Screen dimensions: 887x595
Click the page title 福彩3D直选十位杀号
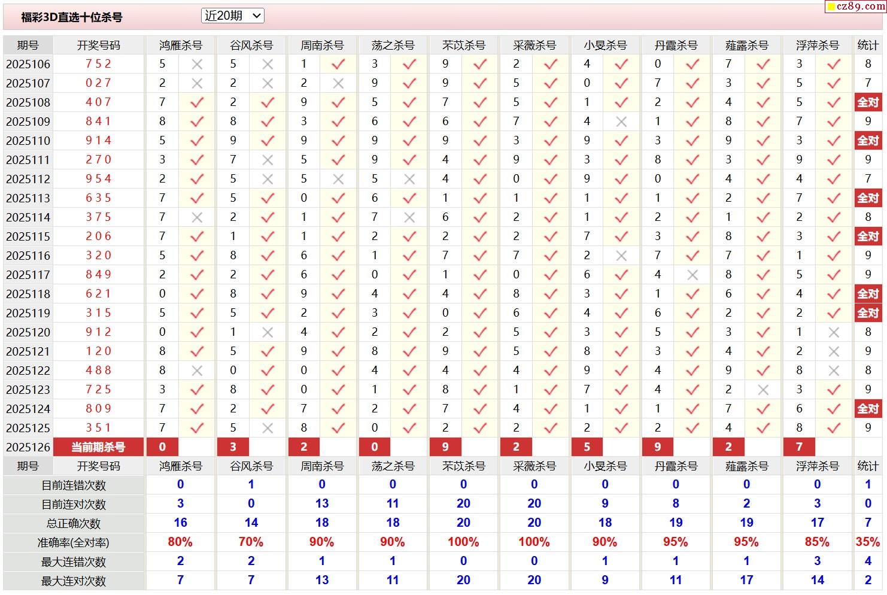click(x=72, y=17)
